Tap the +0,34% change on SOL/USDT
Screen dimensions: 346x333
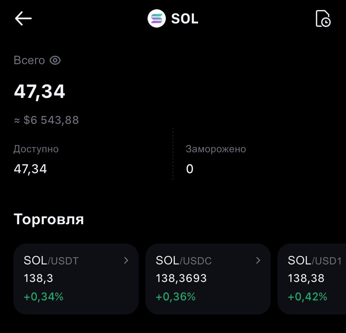pyautogui.click(x=43, y=296)
